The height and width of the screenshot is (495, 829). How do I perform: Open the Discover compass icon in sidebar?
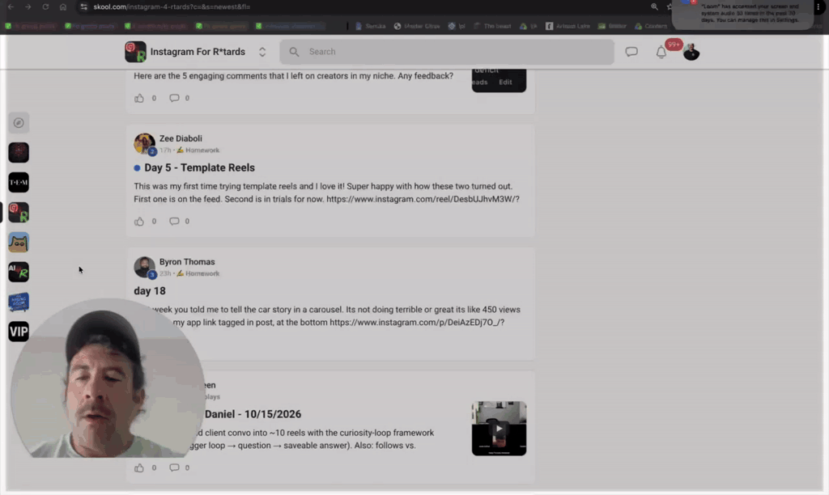(19, 123)
